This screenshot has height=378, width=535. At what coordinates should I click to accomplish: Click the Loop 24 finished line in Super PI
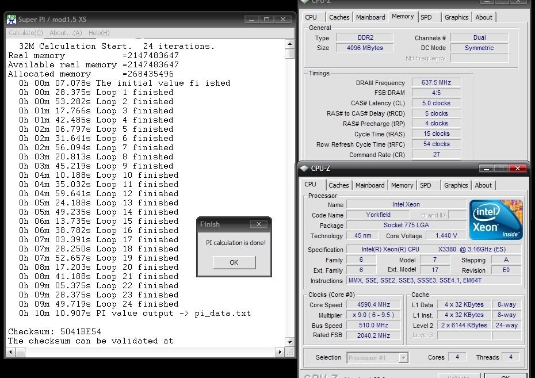click(99, 304)
